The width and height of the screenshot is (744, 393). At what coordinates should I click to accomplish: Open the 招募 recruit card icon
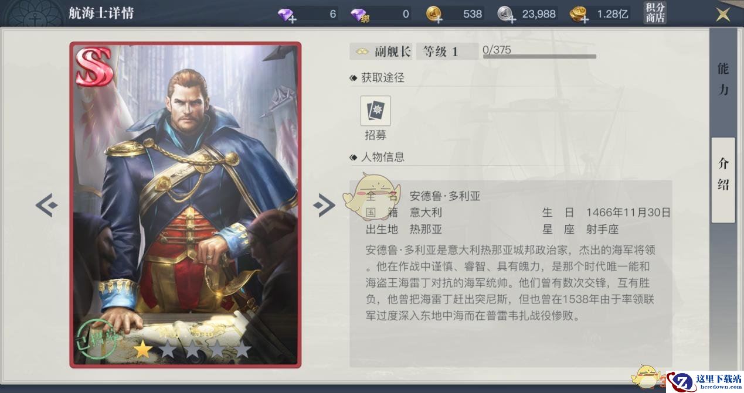375,111
